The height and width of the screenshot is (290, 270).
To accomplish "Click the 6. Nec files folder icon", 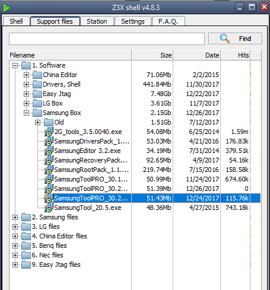I will [26, 255].
